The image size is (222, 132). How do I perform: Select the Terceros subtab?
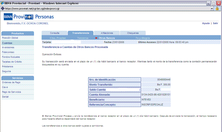83,38
